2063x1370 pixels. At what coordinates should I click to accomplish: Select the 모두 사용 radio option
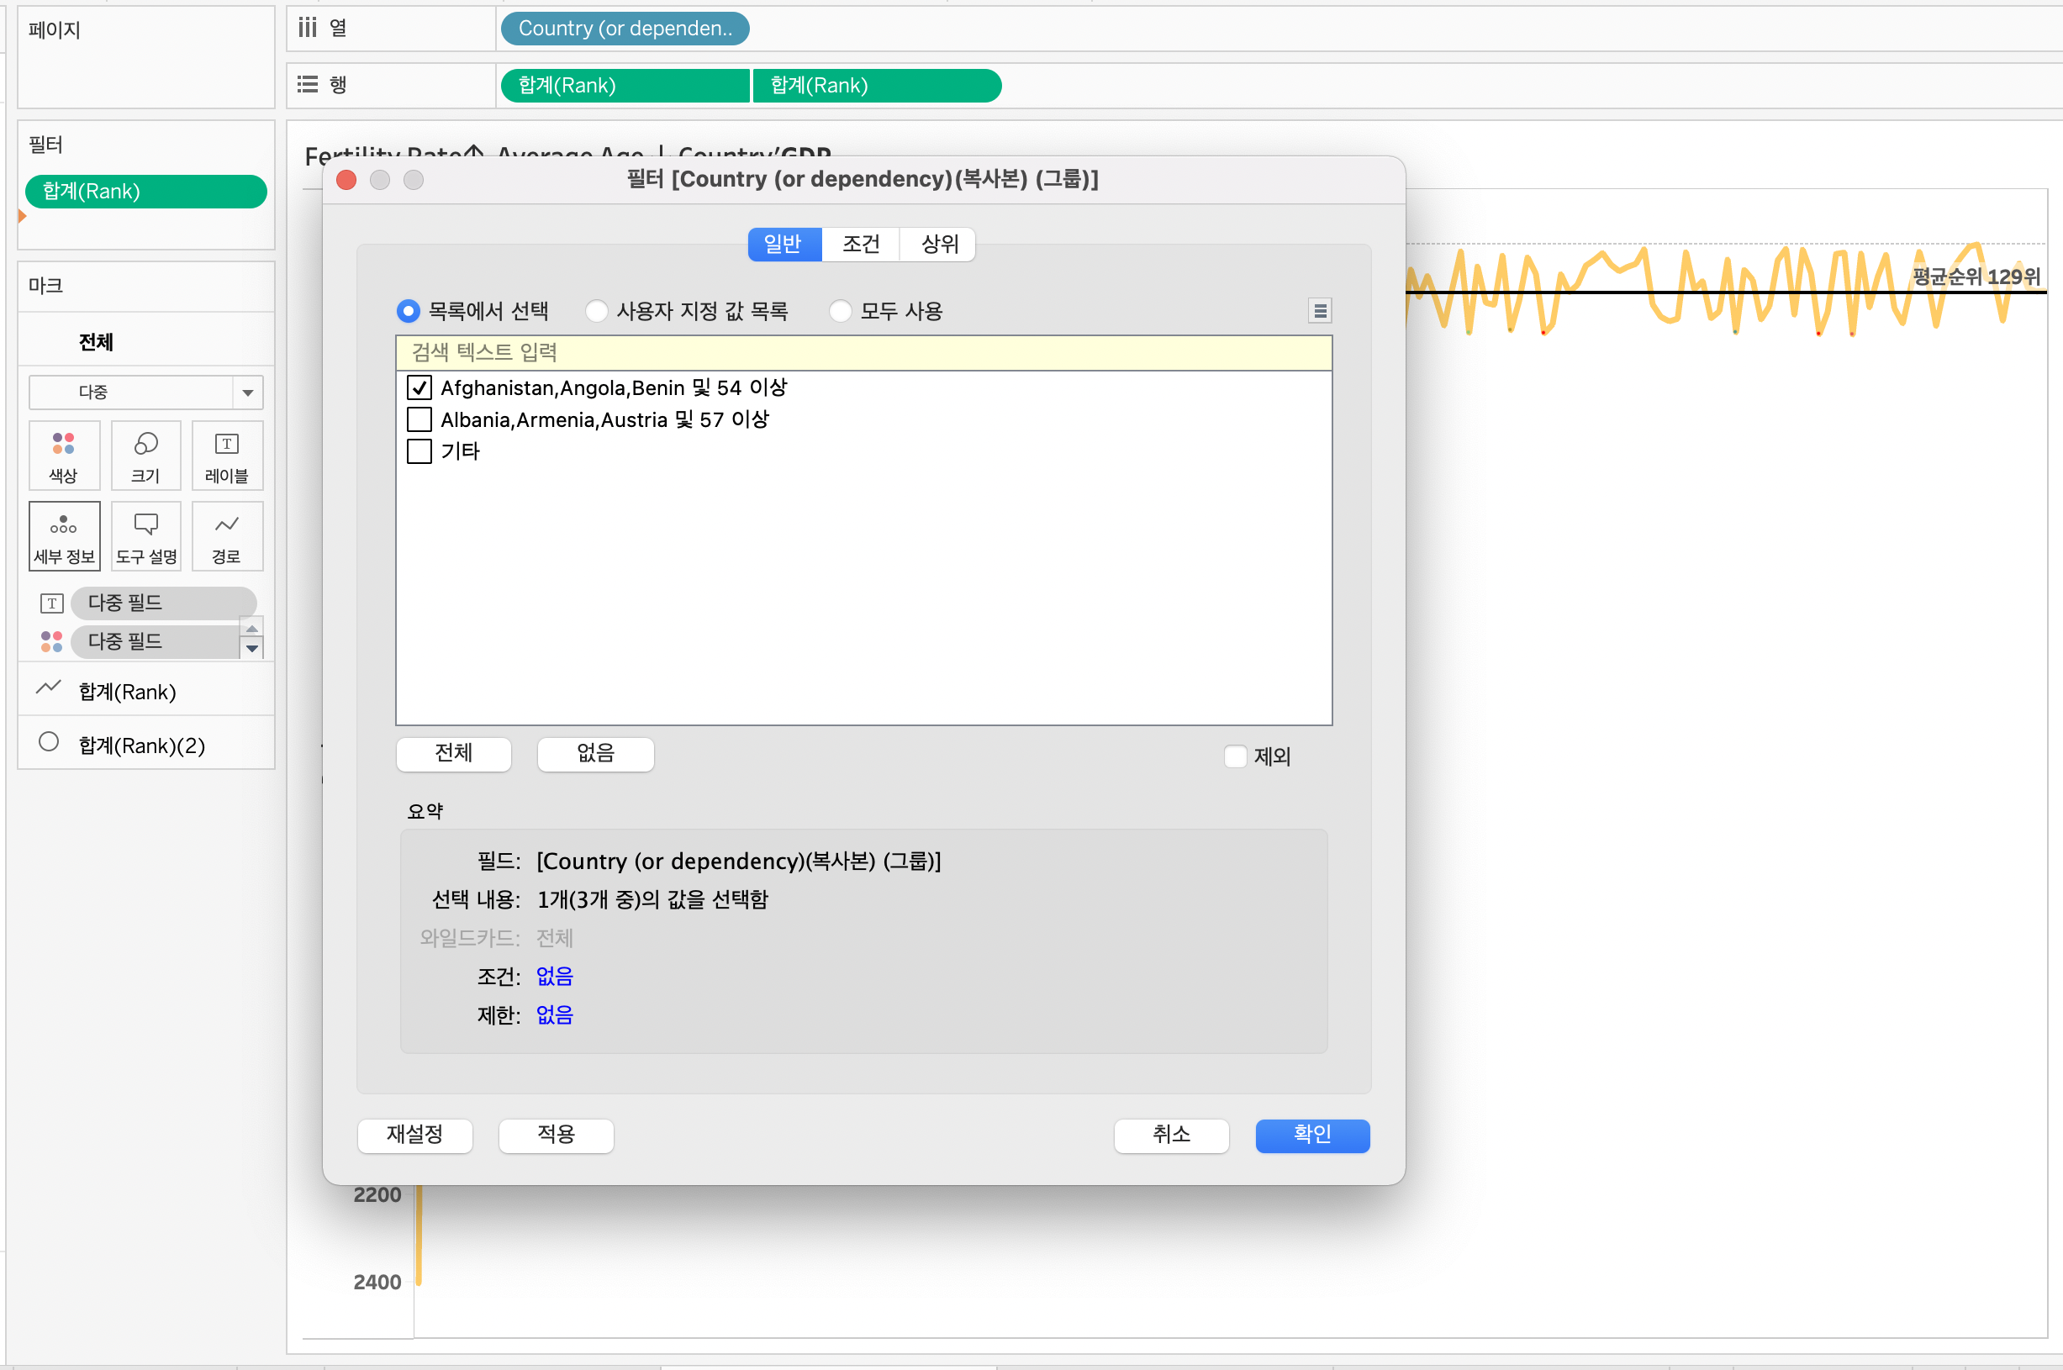tap(841, 311)
